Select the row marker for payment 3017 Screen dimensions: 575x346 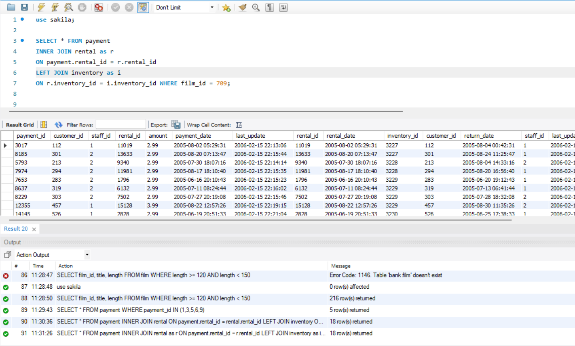6,145
